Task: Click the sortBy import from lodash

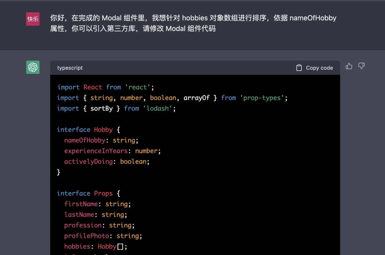Action: point(102,108)
